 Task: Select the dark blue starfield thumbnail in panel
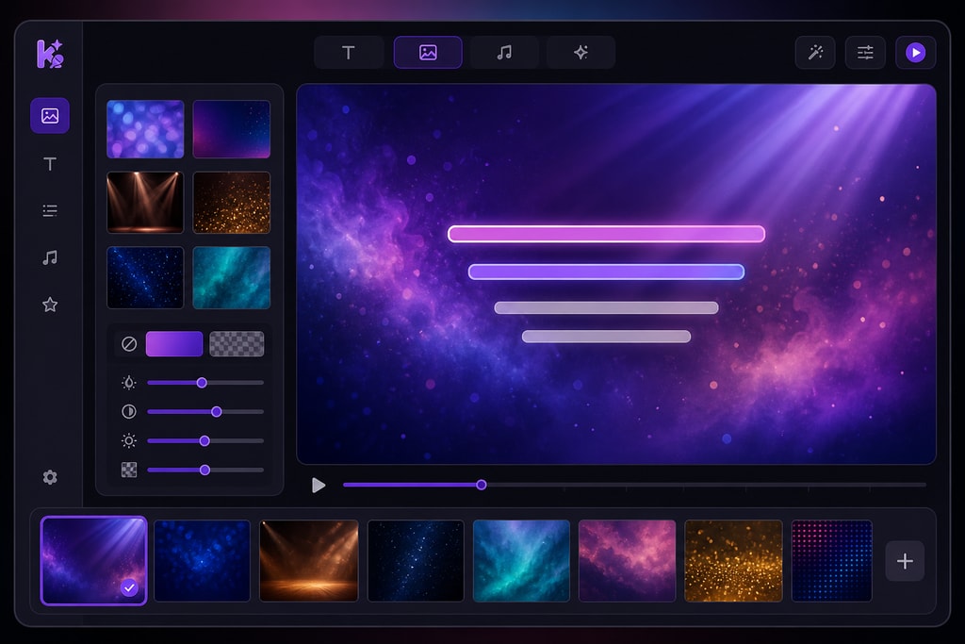(x=145, y=277)
